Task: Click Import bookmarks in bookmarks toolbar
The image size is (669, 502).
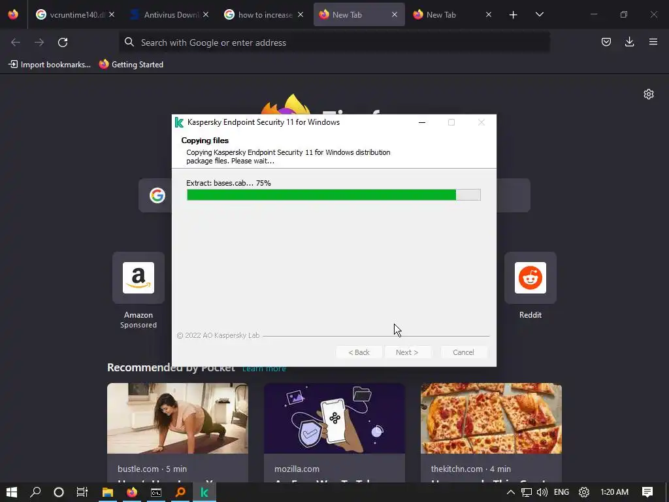Action: click(x=50, y=65)
